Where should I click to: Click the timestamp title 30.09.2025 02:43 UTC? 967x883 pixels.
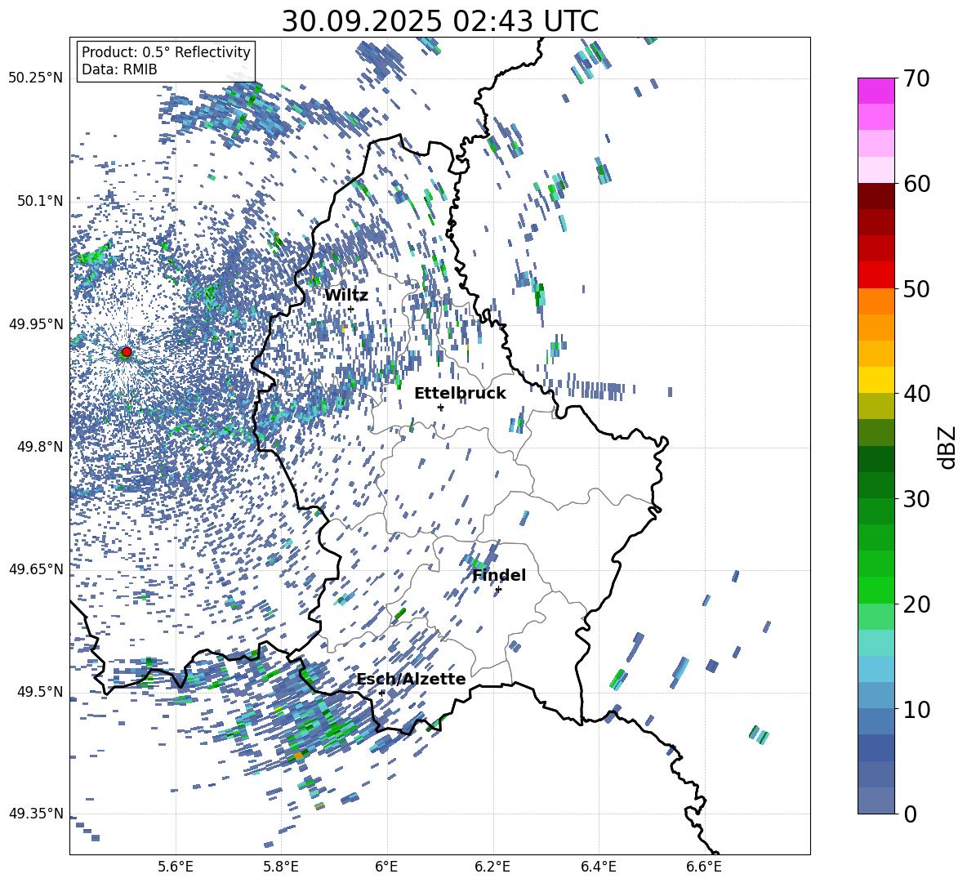pos(439,22)
